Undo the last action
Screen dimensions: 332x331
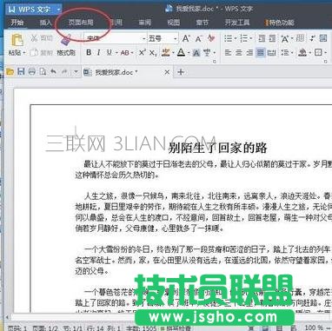point(54,71)
